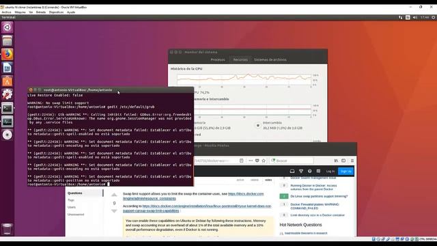Open VirtualBox Archivo menu
Viewport: 437px width, 246px height.
click(x=6, y=12)
